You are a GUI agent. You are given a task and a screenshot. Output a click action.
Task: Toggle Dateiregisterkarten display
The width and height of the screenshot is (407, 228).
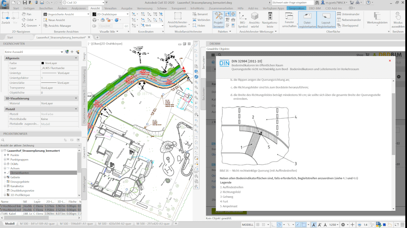pyautogui.click(x=307, y=20)
